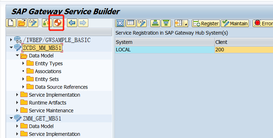Expand the Service Maintenance folder
Viewport: 273px width, 138px height.
pyautogui.click(x=17, y=111)
